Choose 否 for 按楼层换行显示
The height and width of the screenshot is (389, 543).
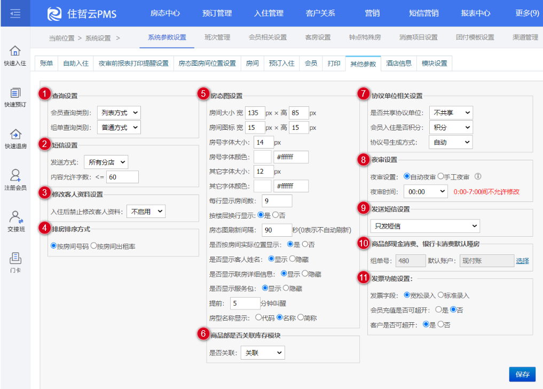pos(276,215)
